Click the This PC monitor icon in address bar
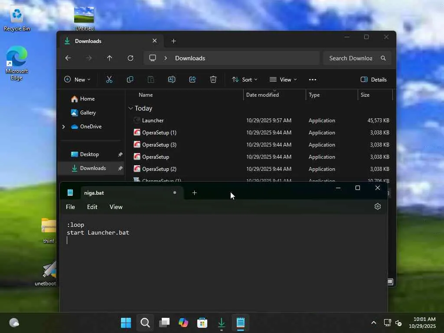This screenshot has width=444, height=333. click(x=153, y=58)
